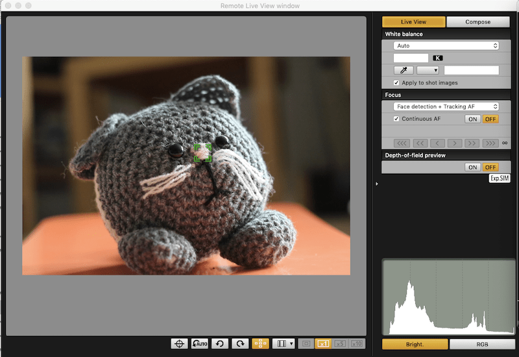Toggle the Continuous AF checkbox
The height and width of the screenshot is (357, 519).
(x=396, y=119)
